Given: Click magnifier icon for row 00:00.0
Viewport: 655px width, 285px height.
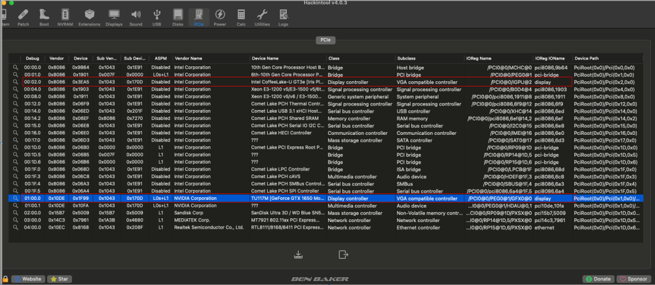Looking at the screenshot, I should (16, 67).
